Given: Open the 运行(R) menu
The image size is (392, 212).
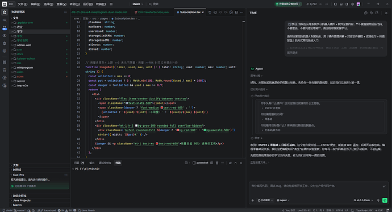Looking at the screenshot, I should 87,4.
